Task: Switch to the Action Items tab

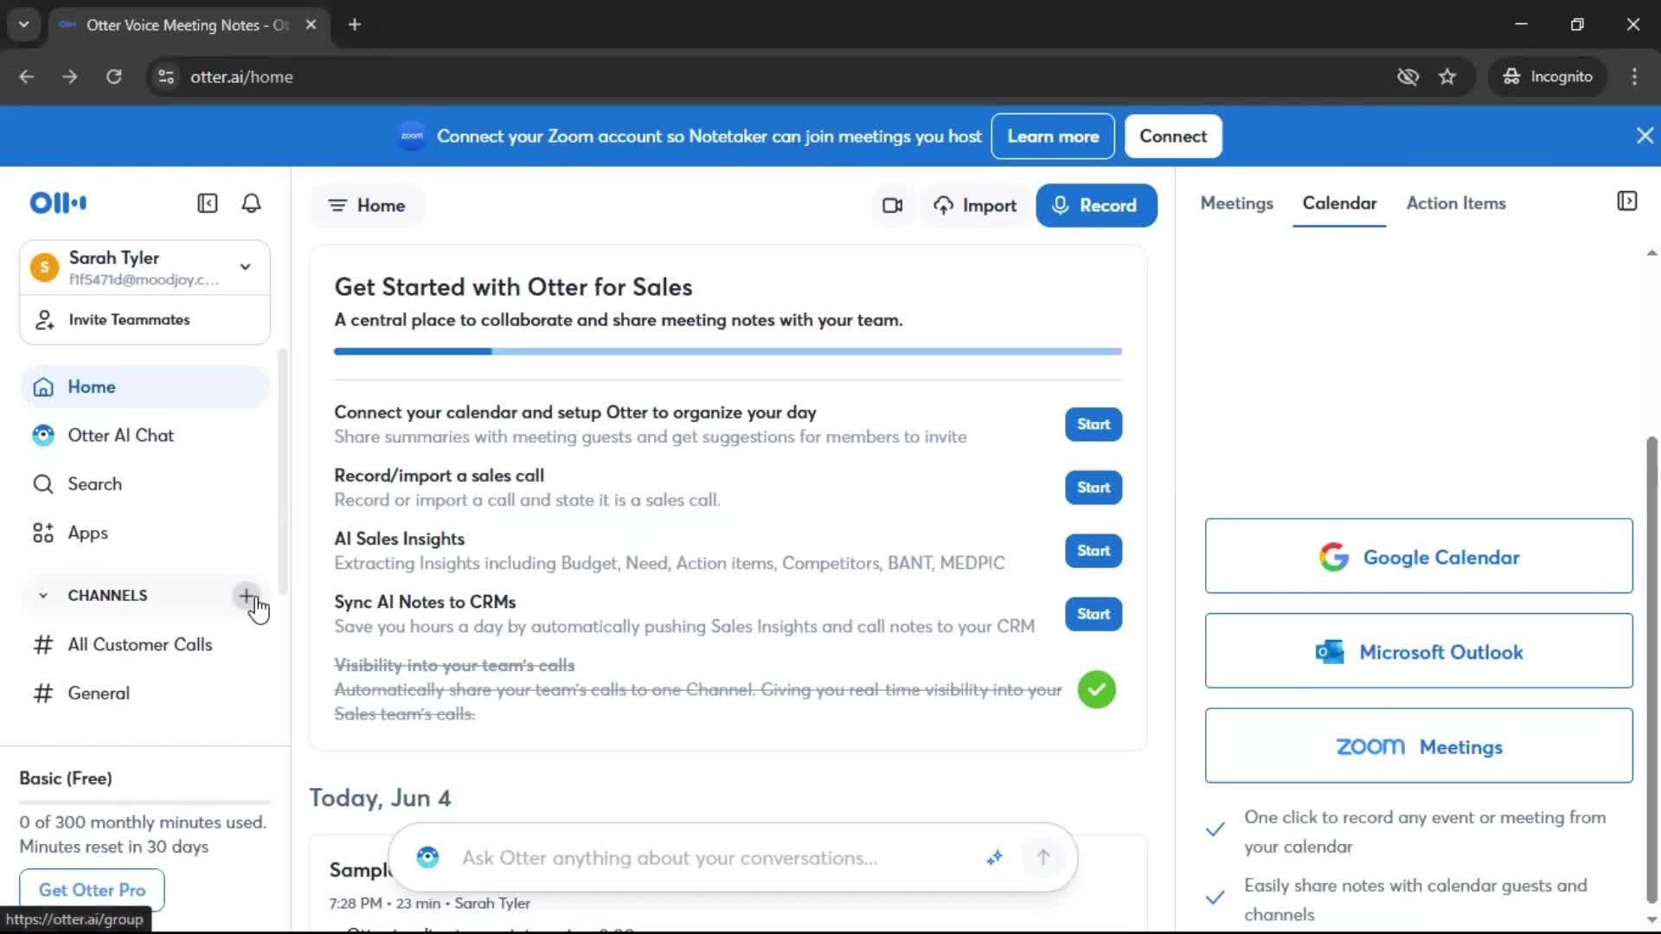Action: [x=1456, y=203]
